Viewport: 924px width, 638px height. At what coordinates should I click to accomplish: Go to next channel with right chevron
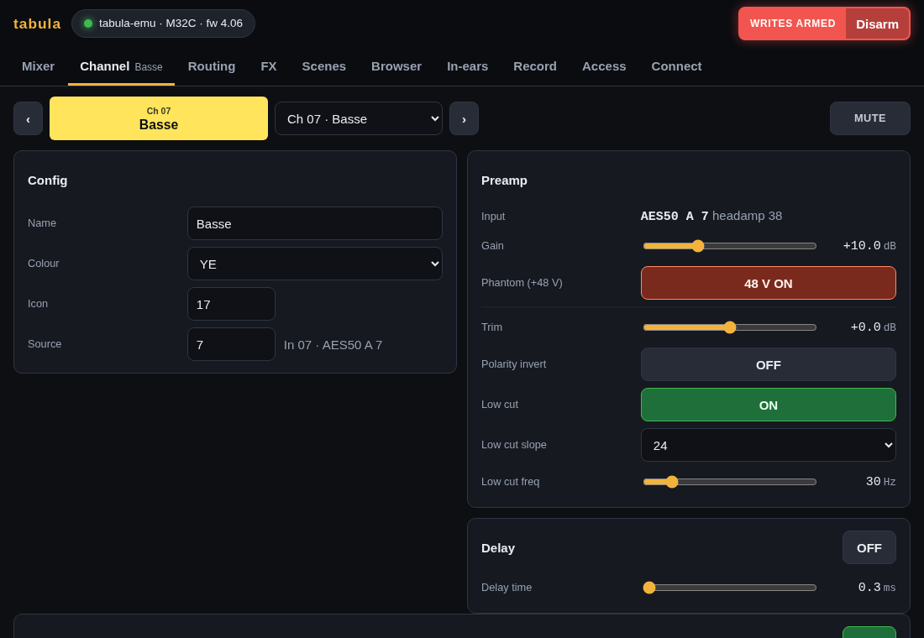click(x=464, y=118)
